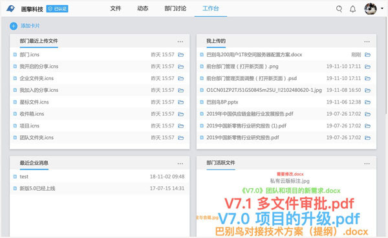388x238 pixels.
Task: Open file 团队文件夹.icns
Action: click(37, 137)
